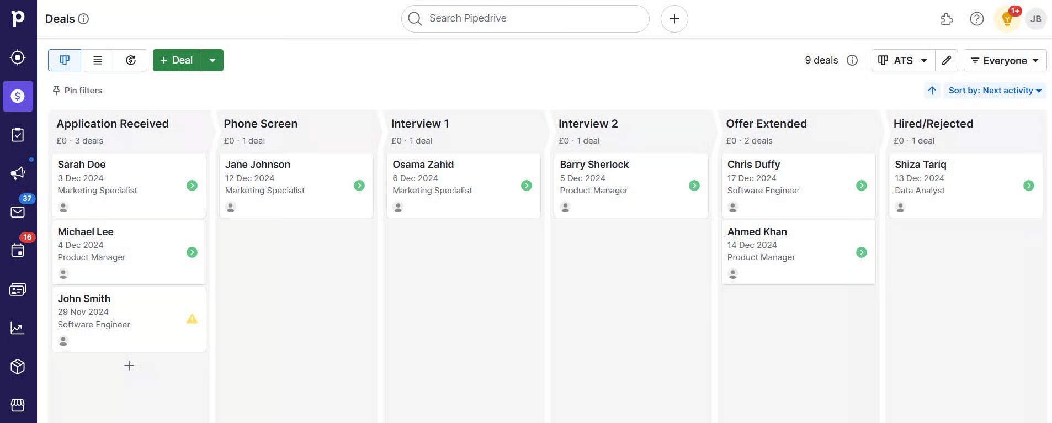Image resolution: width=1052 pixels, height=423 pixels.
Task: Open JB user account avatar
Action: 1035,19
